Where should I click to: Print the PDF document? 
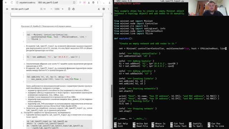pos(103,9)
